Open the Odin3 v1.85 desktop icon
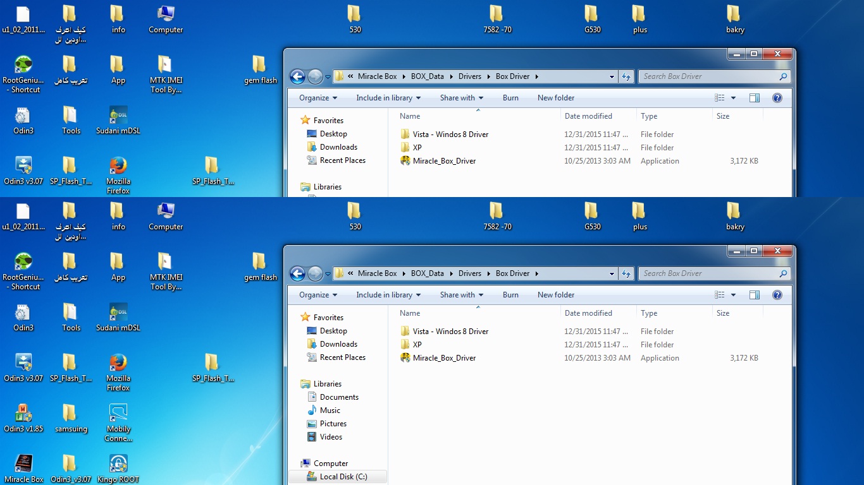864x485 pixels. (23, 418)
